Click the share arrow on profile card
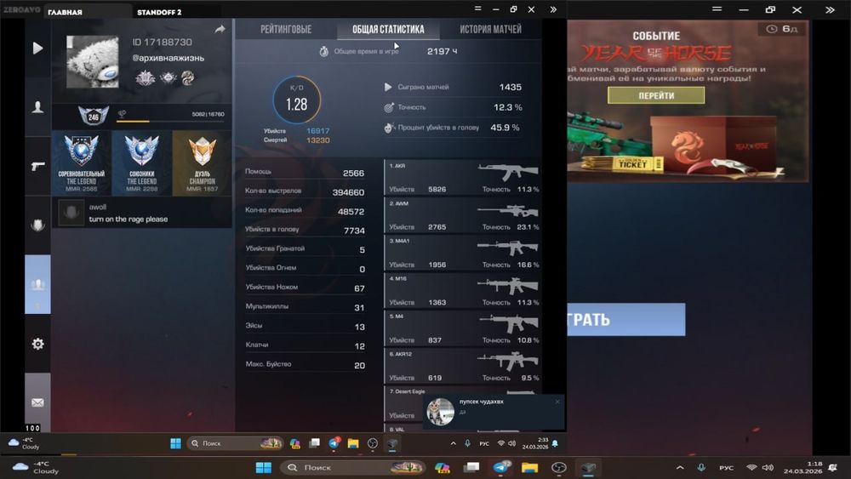851x479 pixels. [220, 29]
